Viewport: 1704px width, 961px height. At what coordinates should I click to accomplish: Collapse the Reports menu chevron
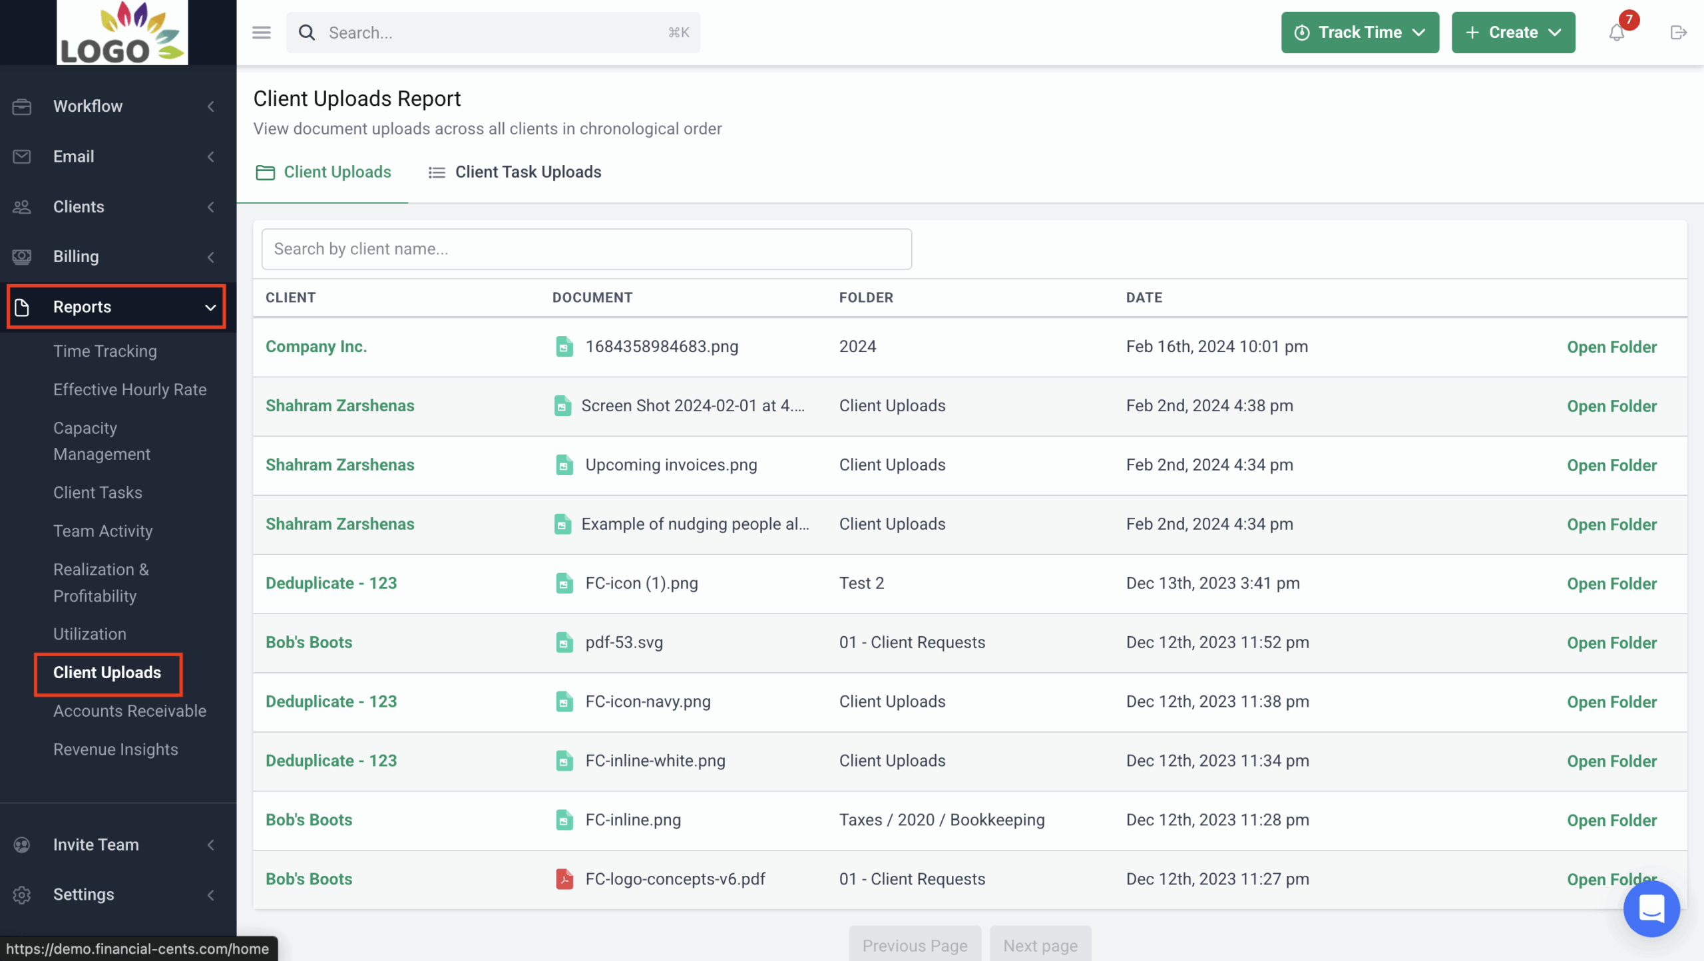click(210, 307)
